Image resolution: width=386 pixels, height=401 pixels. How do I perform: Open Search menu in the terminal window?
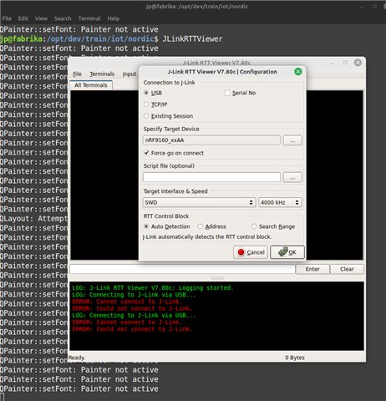click(63, 18)
